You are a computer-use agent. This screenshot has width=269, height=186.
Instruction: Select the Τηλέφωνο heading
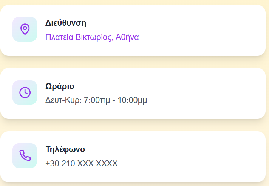coord(65,149)
